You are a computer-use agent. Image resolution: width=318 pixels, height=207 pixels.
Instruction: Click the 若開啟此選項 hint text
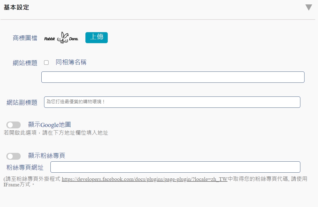pyautogui.click(x=56, y=133)
